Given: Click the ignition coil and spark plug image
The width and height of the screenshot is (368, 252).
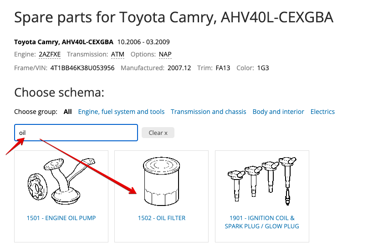Looking at the screenshot, I should (262, 180).
